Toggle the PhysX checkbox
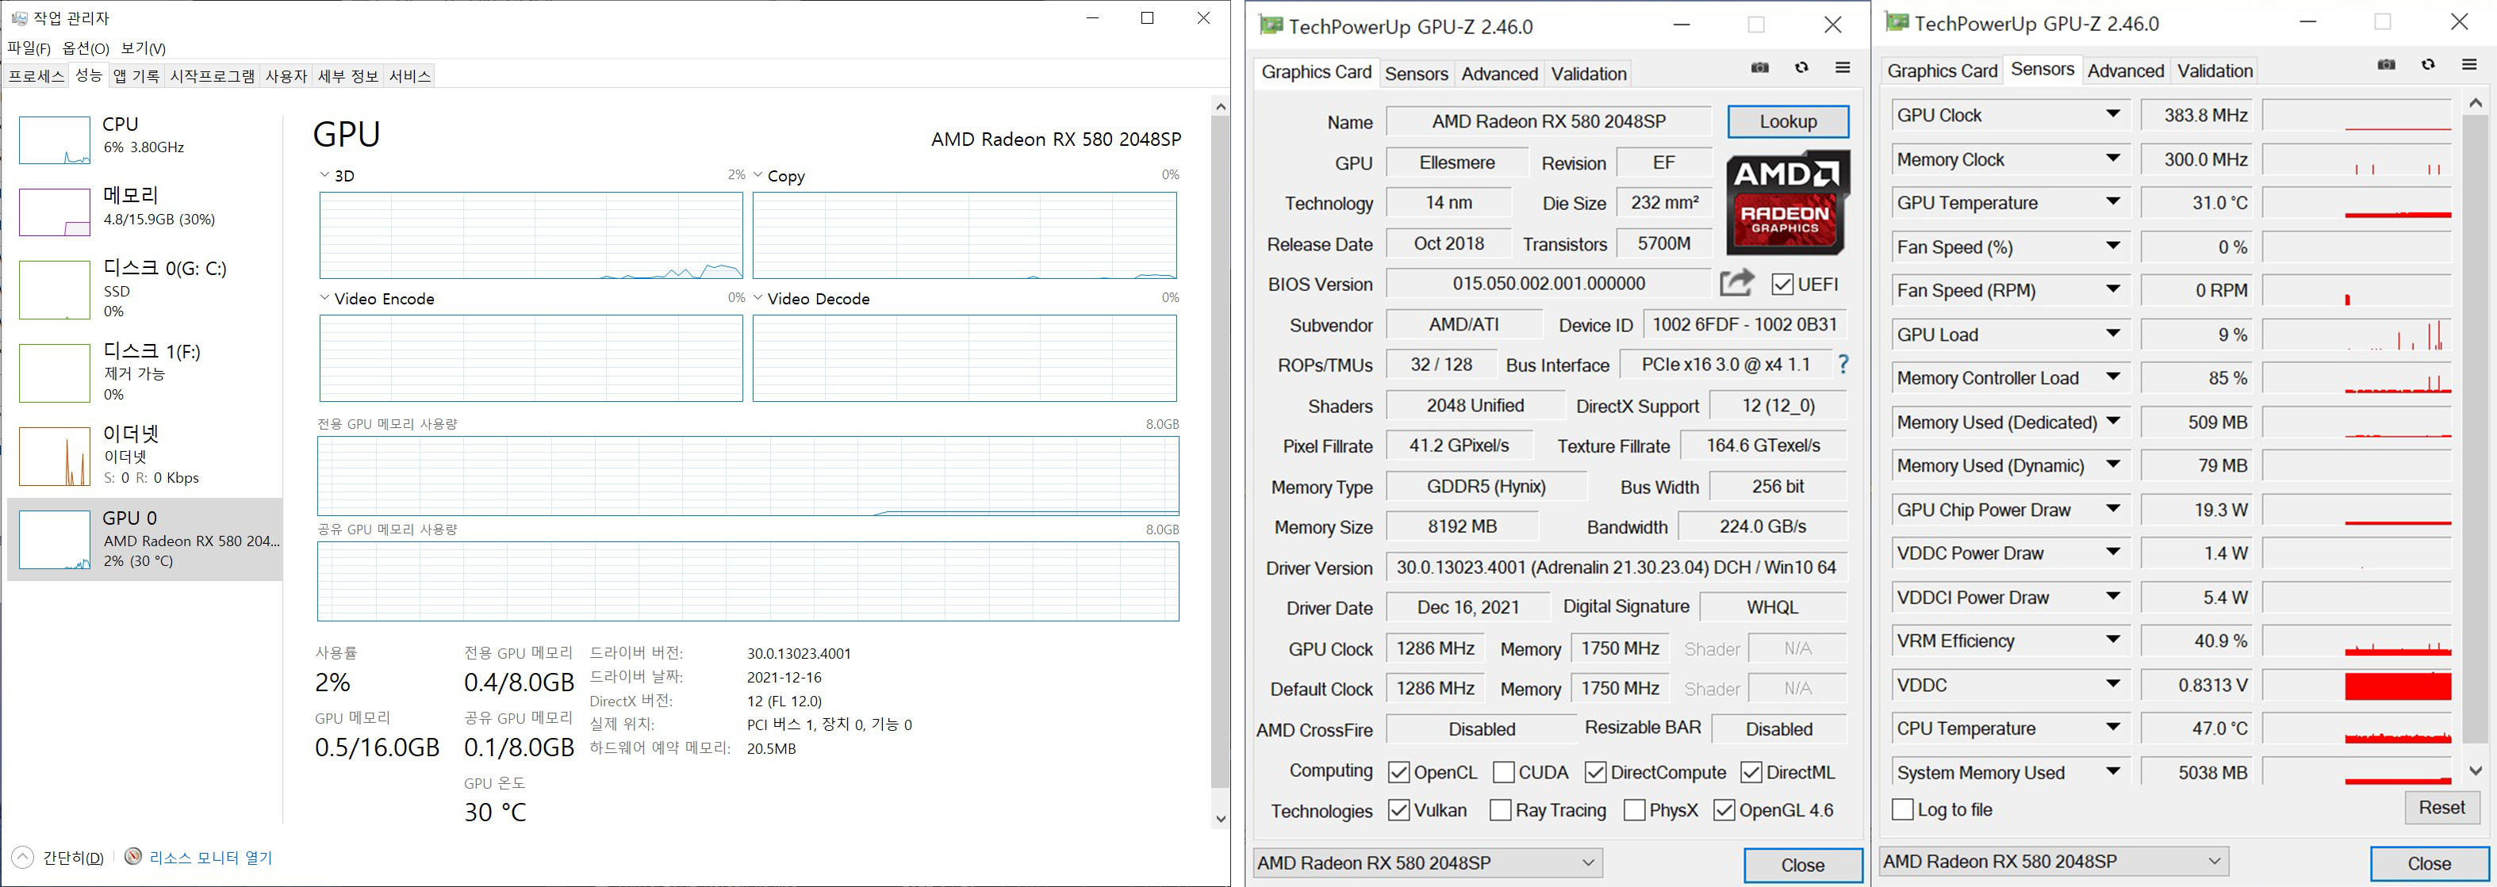The height and width of the screenshot is (887, 2497). click(1634, 809)
